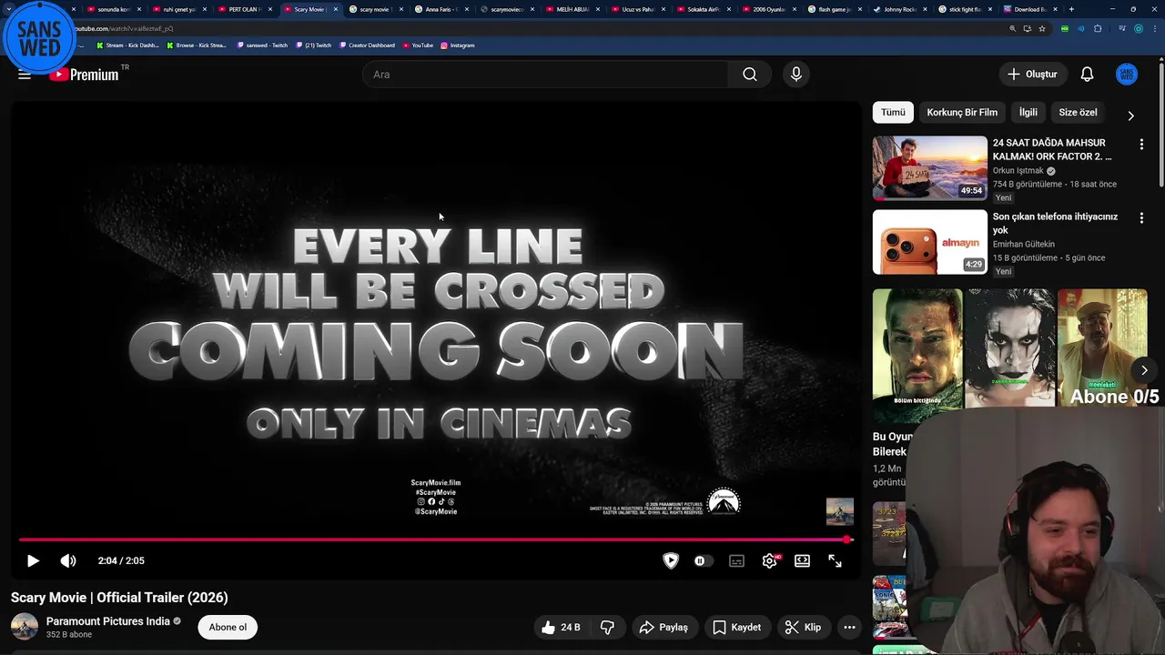
Task: Subscribe with Abone ol button
Action: 228,627
